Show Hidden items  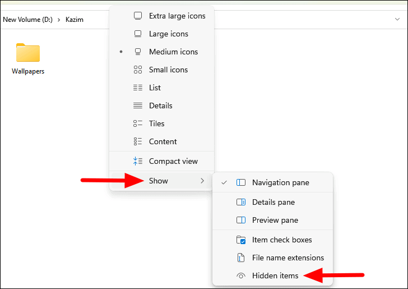(275, 276)
